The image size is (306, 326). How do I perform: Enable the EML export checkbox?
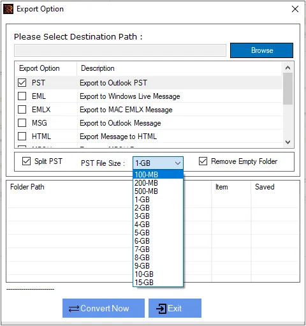(x=22, y=96)
